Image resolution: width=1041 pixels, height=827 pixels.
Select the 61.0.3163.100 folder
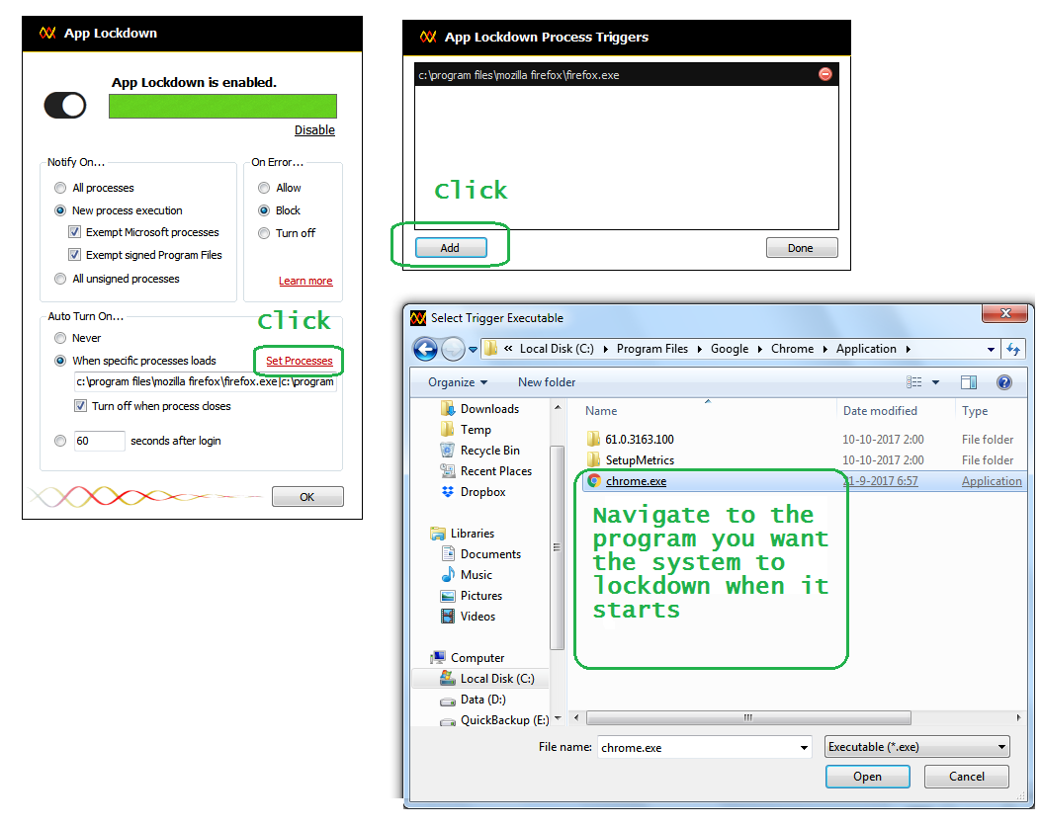pyautogui.click(x=639, y=440)
